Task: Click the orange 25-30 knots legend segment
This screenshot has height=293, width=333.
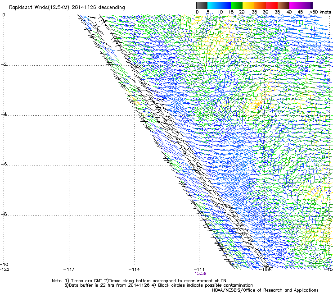Action: click(x=260, y=5)
